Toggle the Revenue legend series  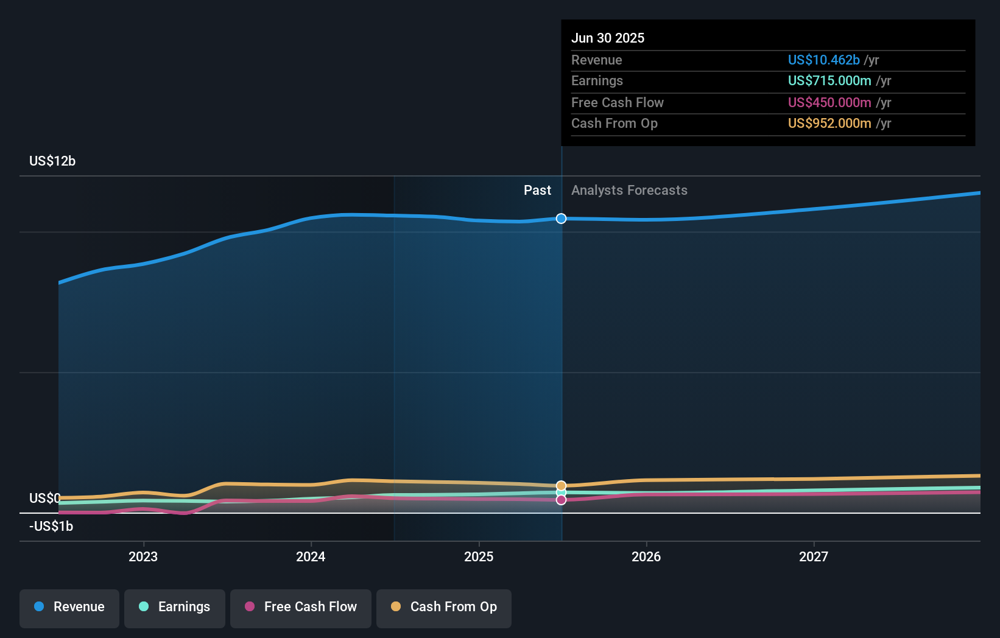pyautogui.click(x=69, y=608)
